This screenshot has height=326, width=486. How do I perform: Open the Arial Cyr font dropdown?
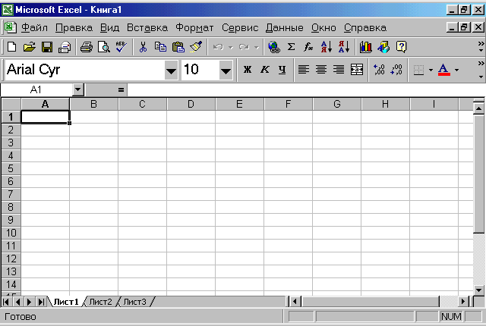tap(171, 70)
